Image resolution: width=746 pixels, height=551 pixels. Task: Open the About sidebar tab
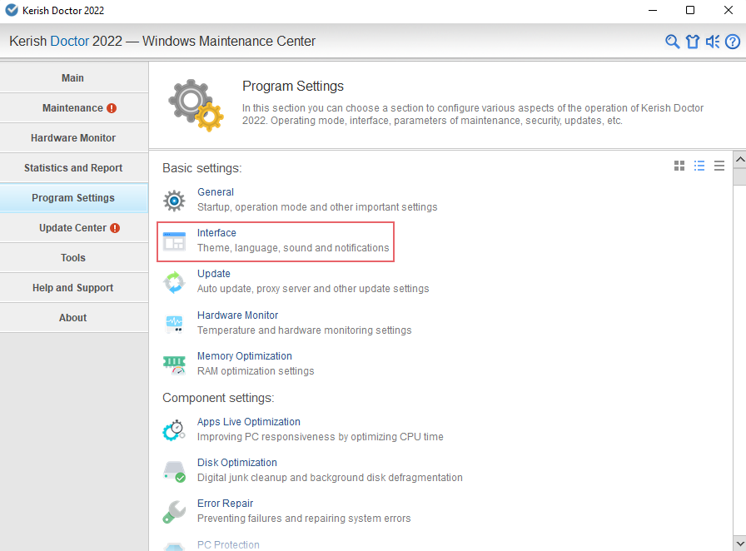click(74, 318)
